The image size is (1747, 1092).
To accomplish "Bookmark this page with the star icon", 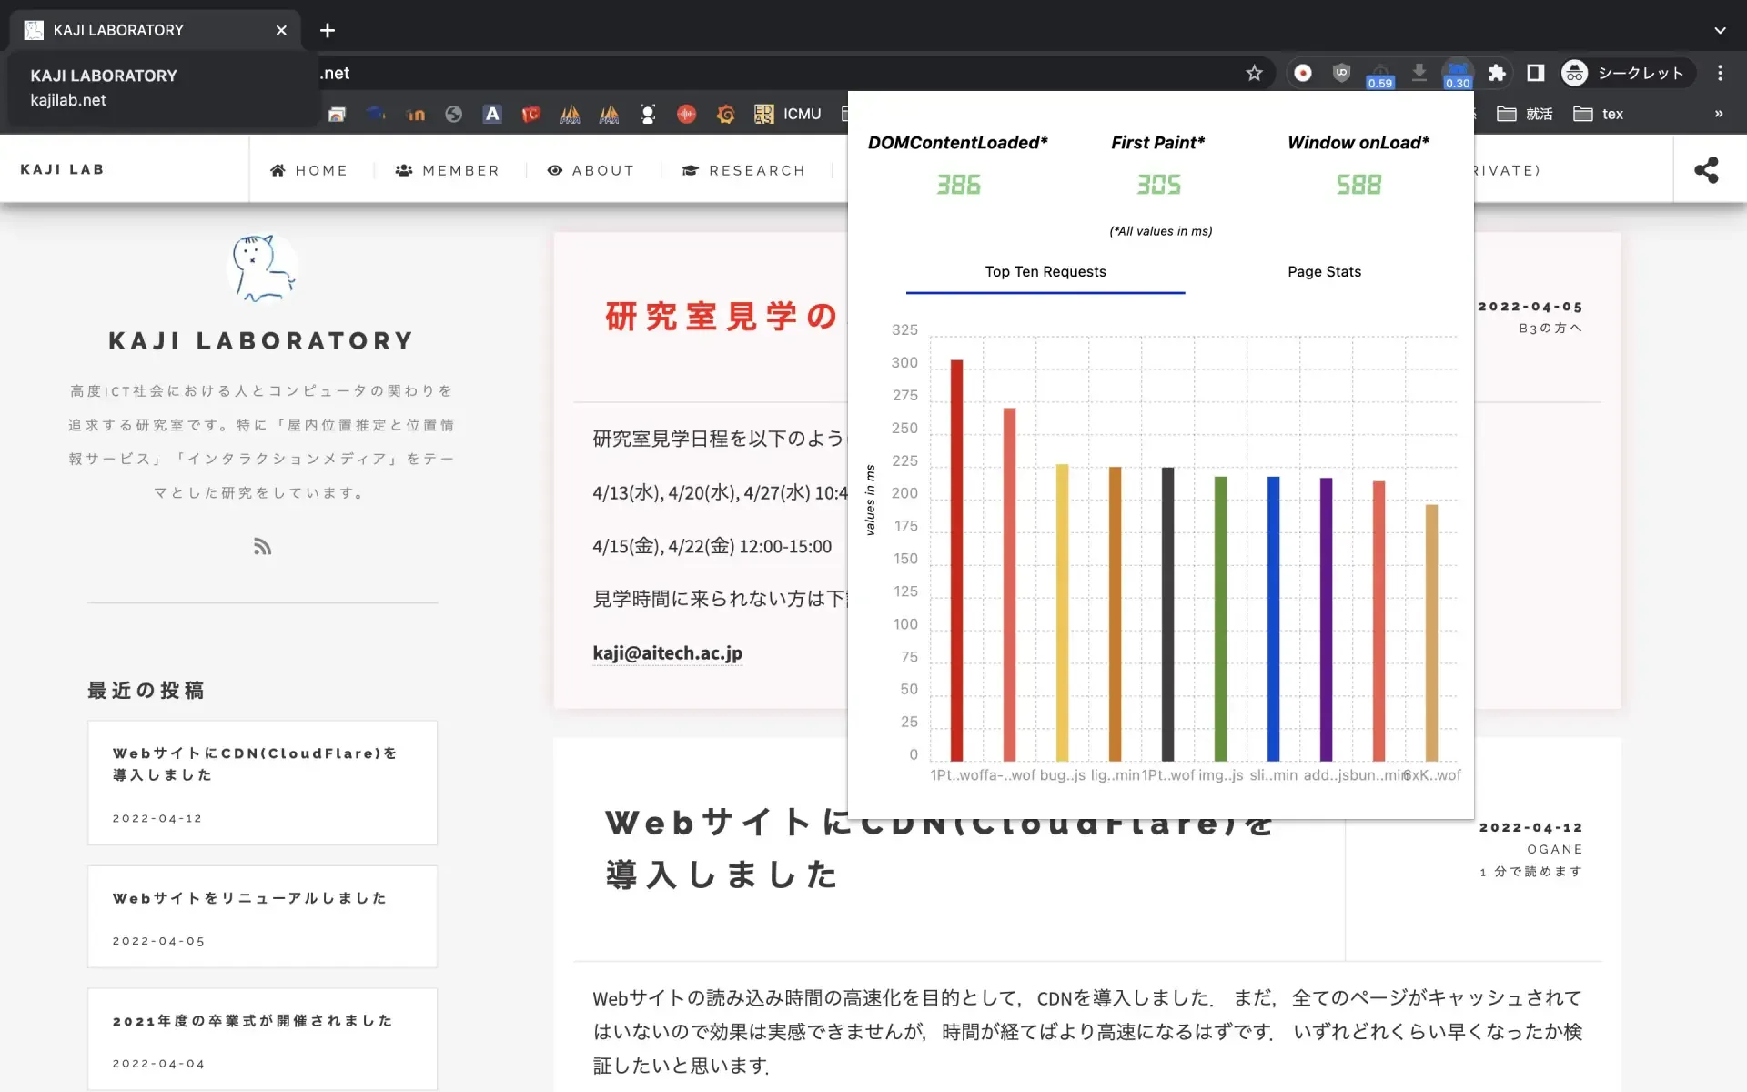I will [x=1254, y=73].
